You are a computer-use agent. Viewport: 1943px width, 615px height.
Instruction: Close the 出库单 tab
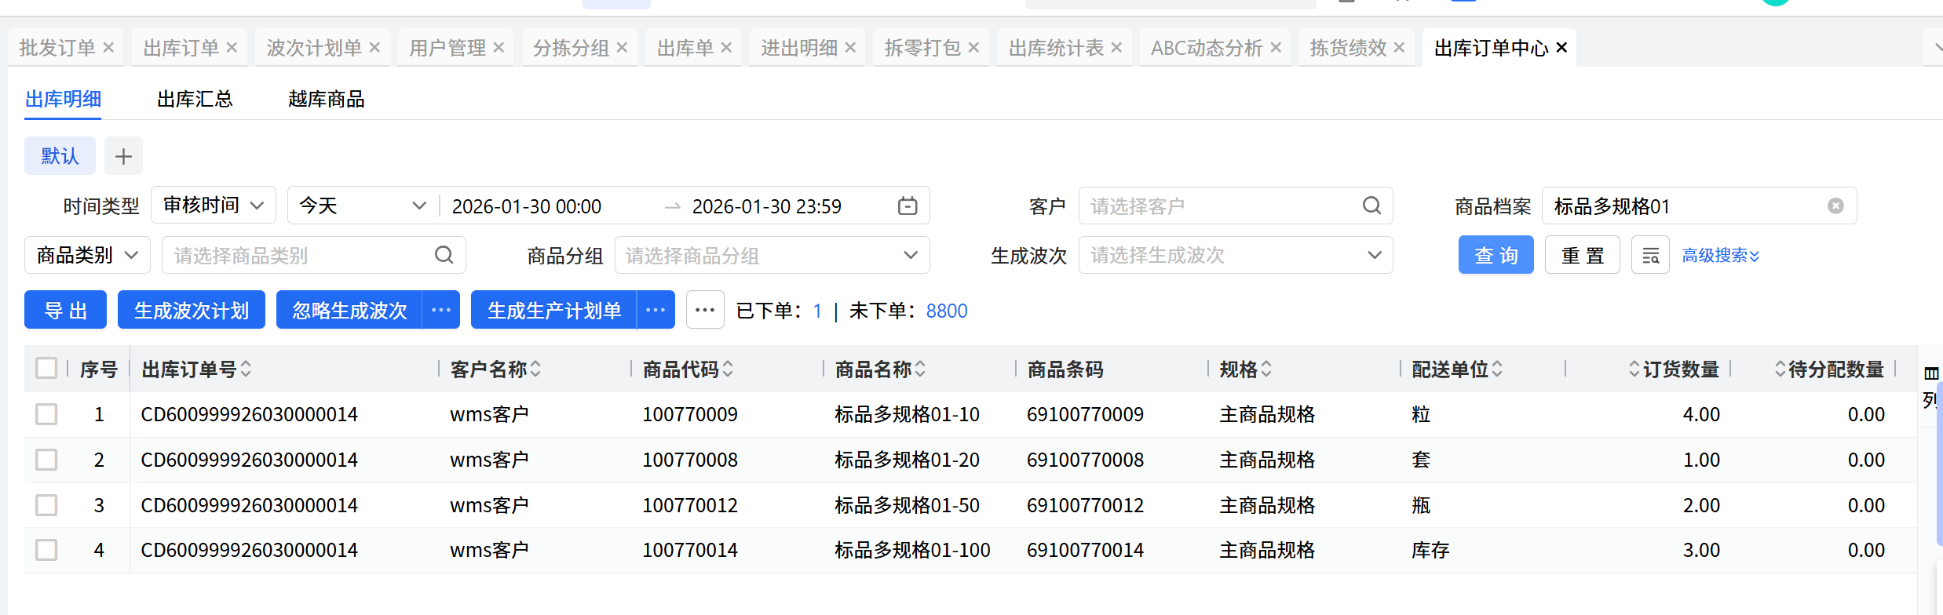click(726, 48)
